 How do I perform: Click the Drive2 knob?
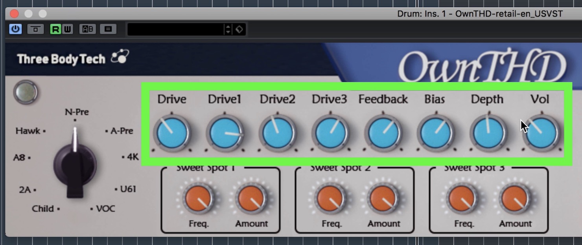pyautogui.click(x=277, y=133)
